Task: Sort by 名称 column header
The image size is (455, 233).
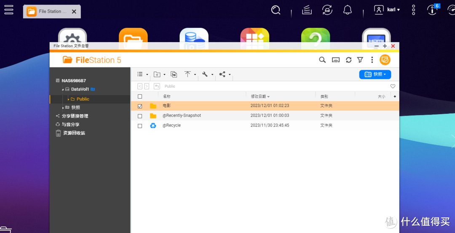Action: click(166, 96)
